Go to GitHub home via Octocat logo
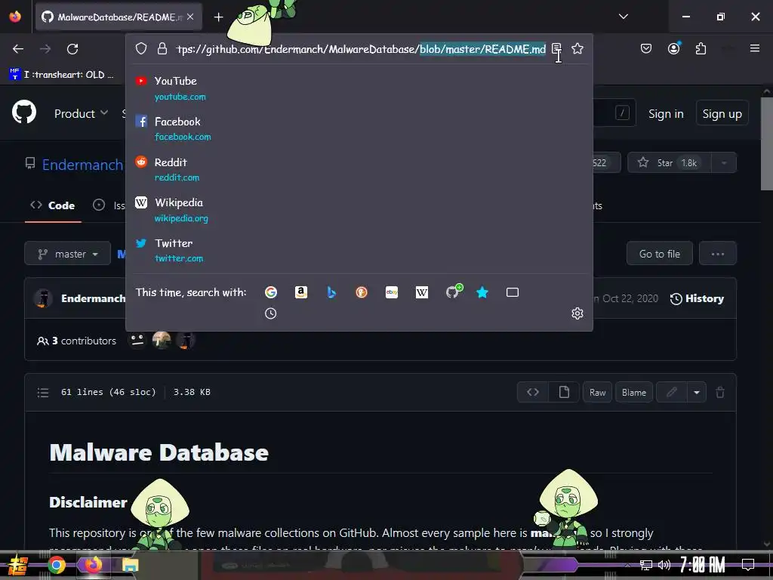 click(24, 112)
